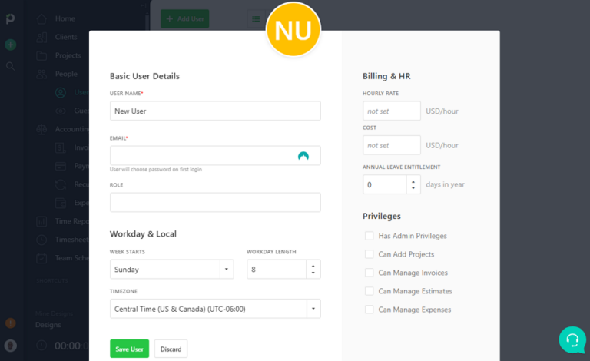Open the live chat support headset icon
The width and height of the screenshot is (590, 361).
(x=572, y=339)
